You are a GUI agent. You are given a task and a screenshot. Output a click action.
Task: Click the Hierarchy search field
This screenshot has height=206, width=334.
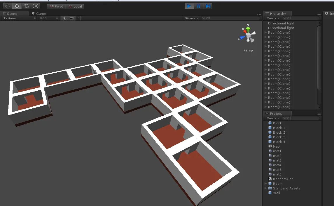300,18
